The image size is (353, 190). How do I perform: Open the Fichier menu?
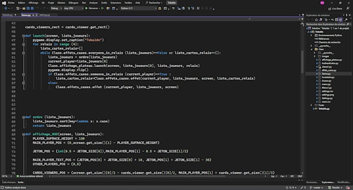pyautogui.click(x=11, y=3)
